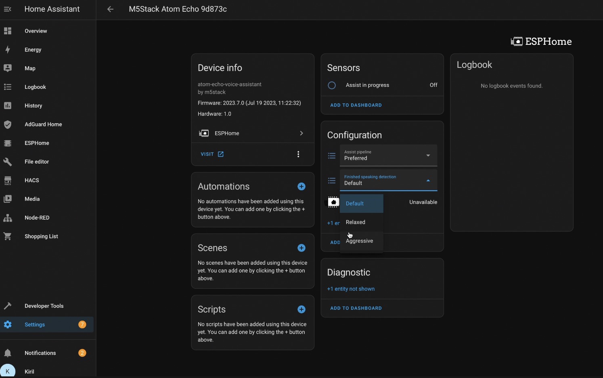Click the Map person icon
Screen dimensions: 603x378
8,68
